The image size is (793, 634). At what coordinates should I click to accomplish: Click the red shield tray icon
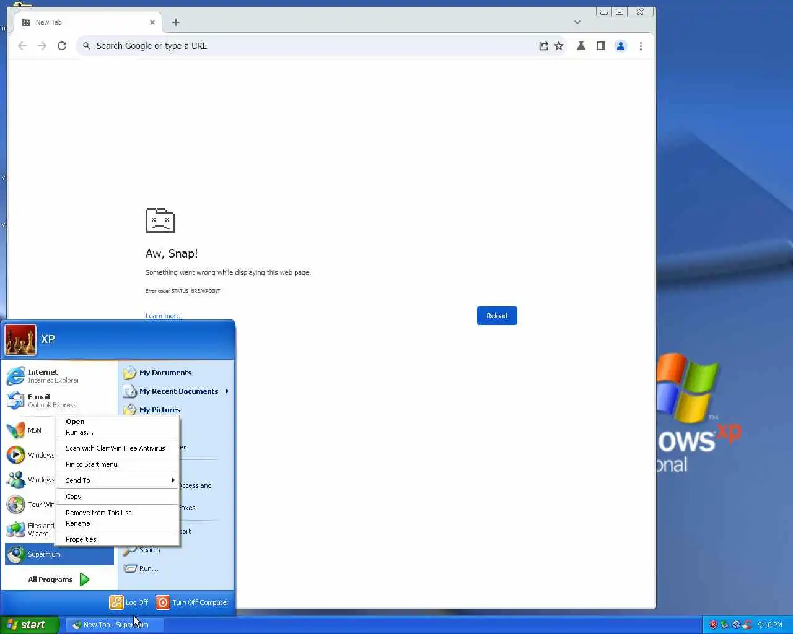point(713,625)
